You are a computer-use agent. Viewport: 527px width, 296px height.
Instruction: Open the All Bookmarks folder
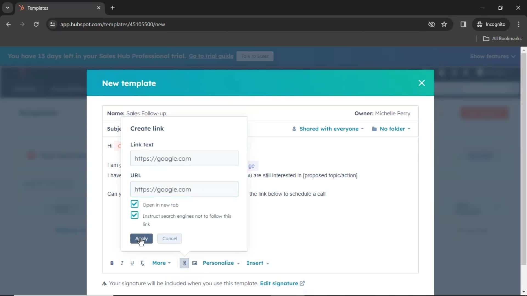[502, 39]
